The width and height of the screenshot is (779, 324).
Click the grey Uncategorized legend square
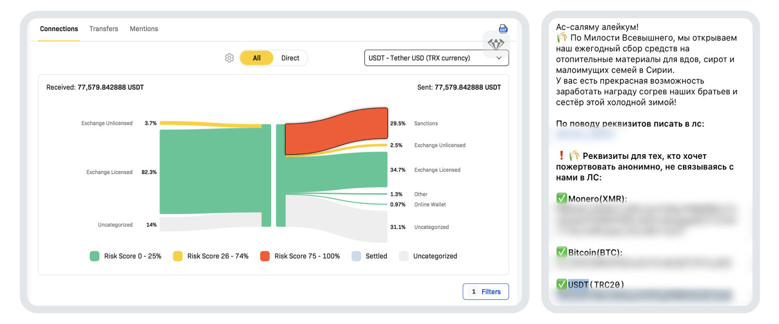404,256
